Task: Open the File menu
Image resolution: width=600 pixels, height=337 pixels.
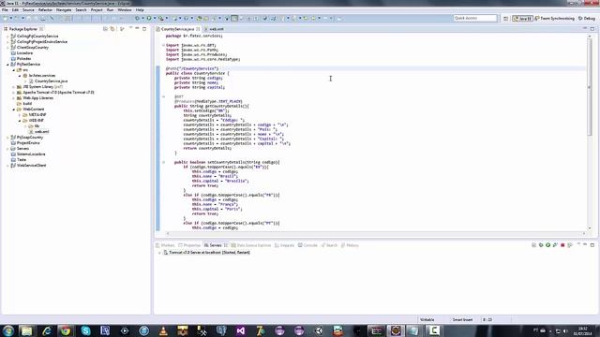Action: point(5,10)
